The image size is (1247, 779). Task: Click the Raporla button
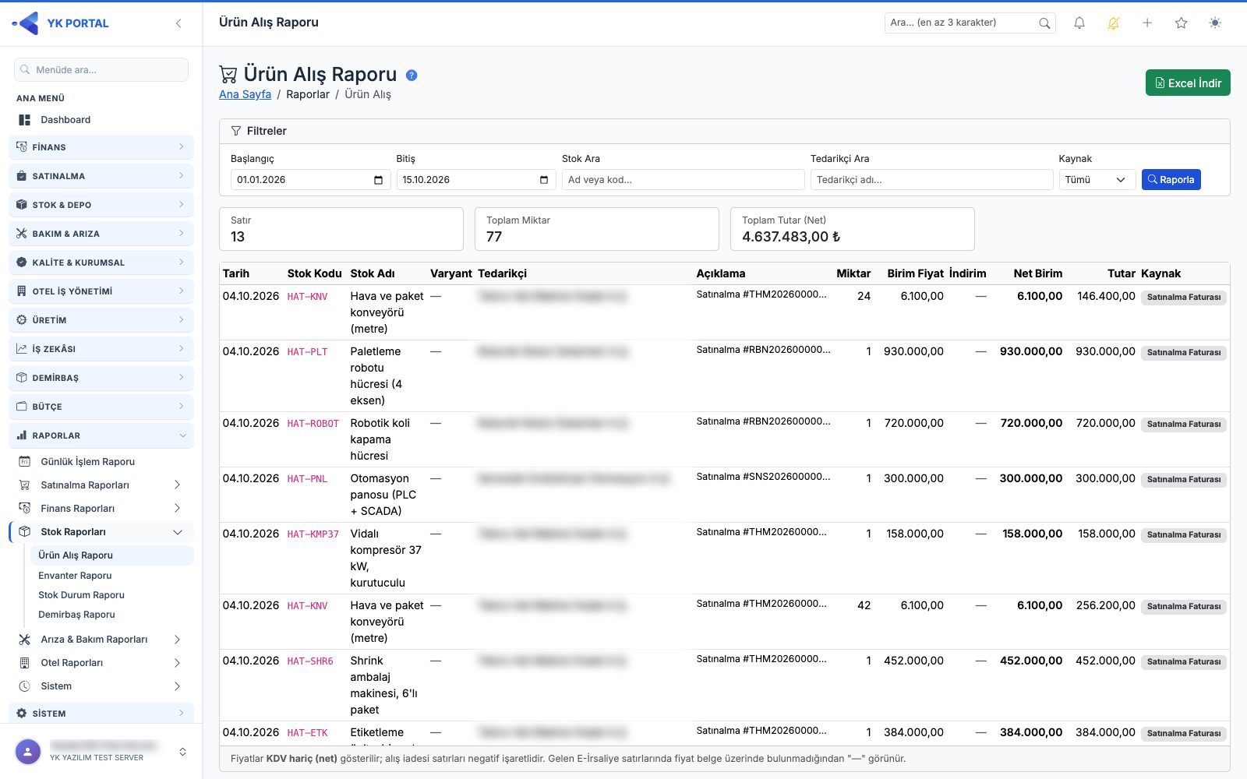tap(1171, 180)
